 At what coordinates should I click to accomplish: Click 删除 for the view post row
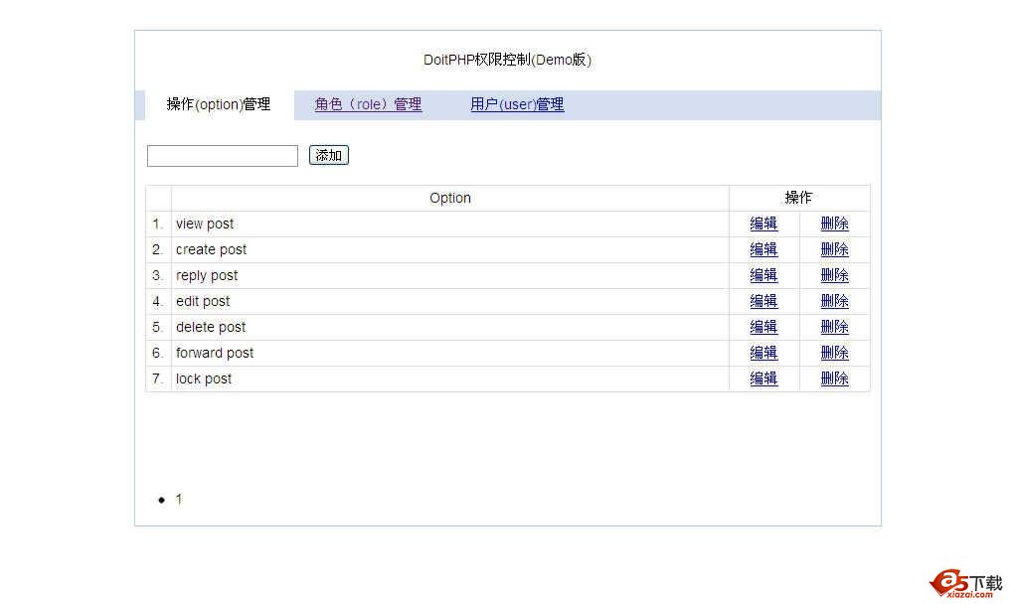[834, 224]
